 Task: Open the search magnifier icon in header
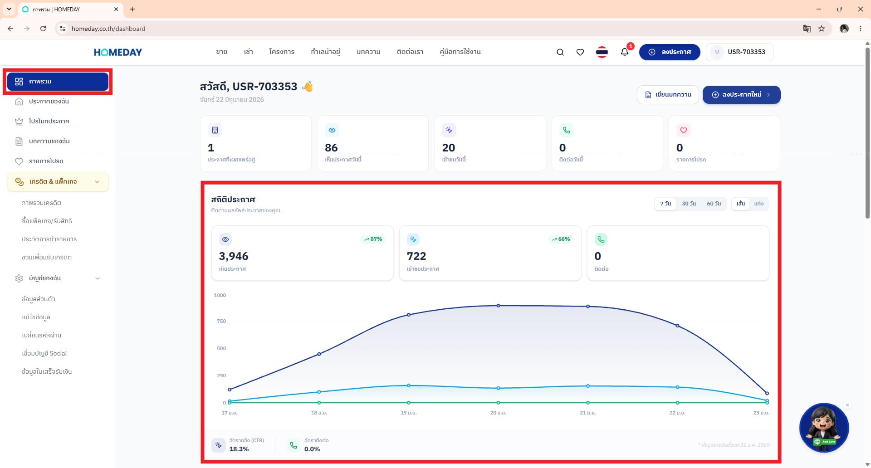point(560,52)
